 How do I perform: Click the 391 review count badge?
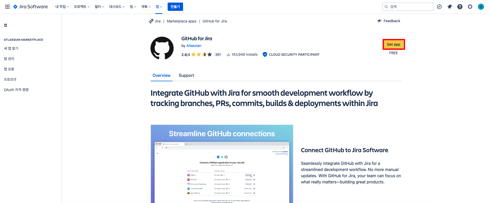point(218,54)
